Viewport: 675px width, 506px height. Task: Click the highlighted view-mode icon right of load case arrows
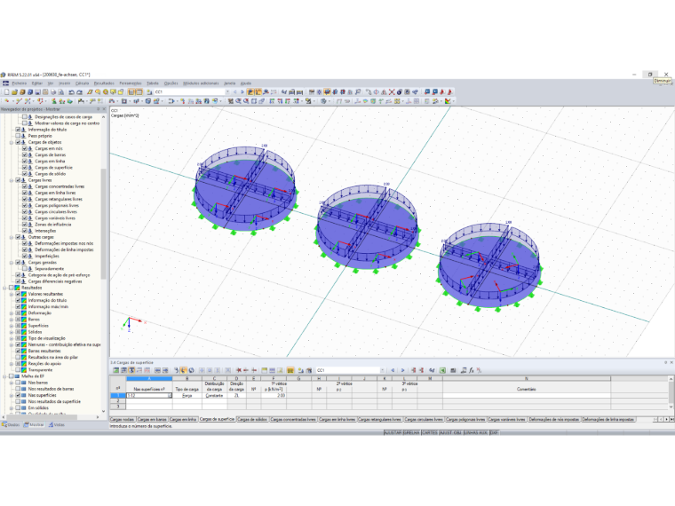coord(250,92)
